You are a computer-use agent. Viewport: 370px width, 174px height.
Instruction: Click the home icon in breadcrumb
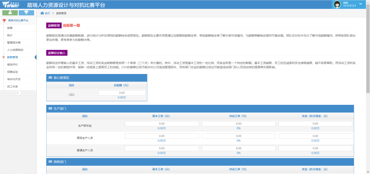[42, 13]
